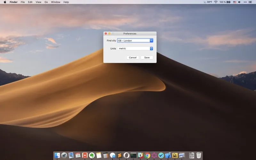The width and height of the screenshot is (256, 160).
Task: Click the Wi-Fi status icon
Action: [x=216, y=2]
